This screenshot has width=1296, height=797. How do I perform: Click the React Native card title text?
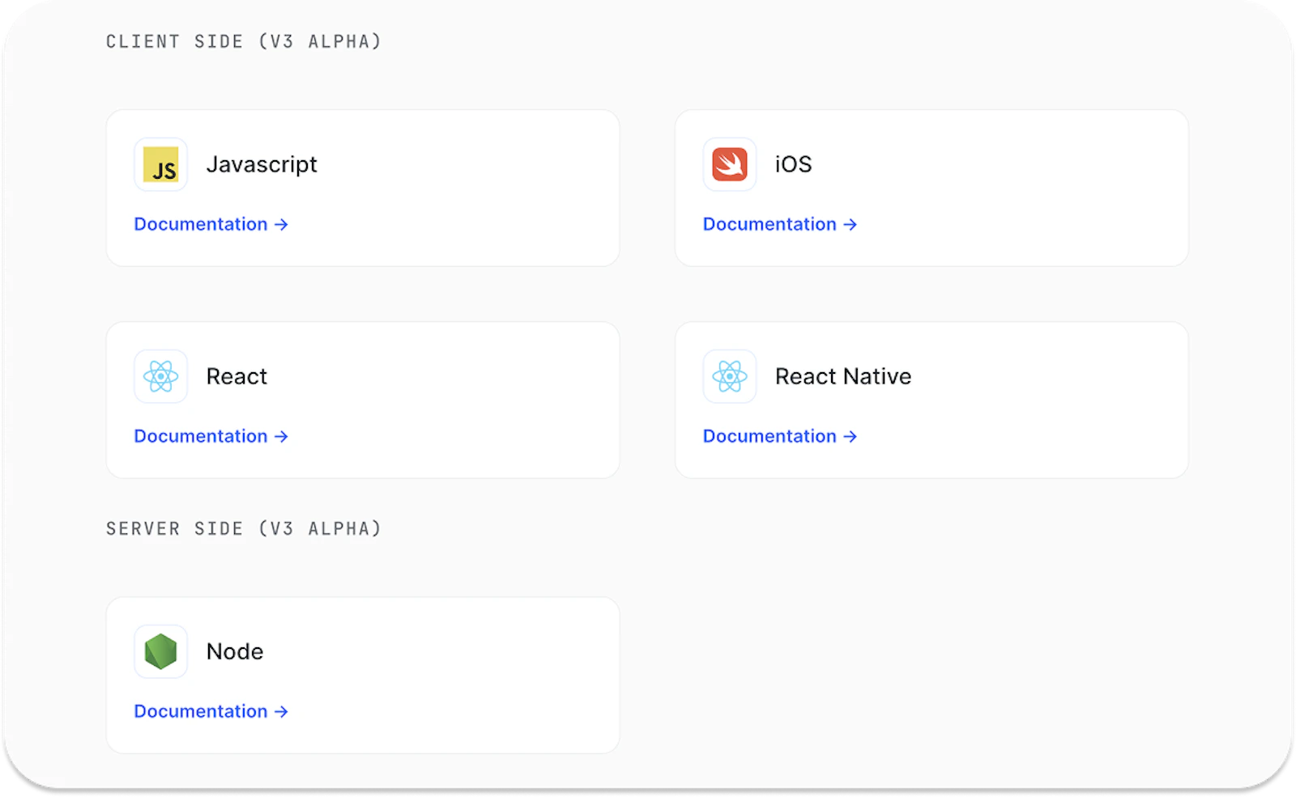(842, 376)
